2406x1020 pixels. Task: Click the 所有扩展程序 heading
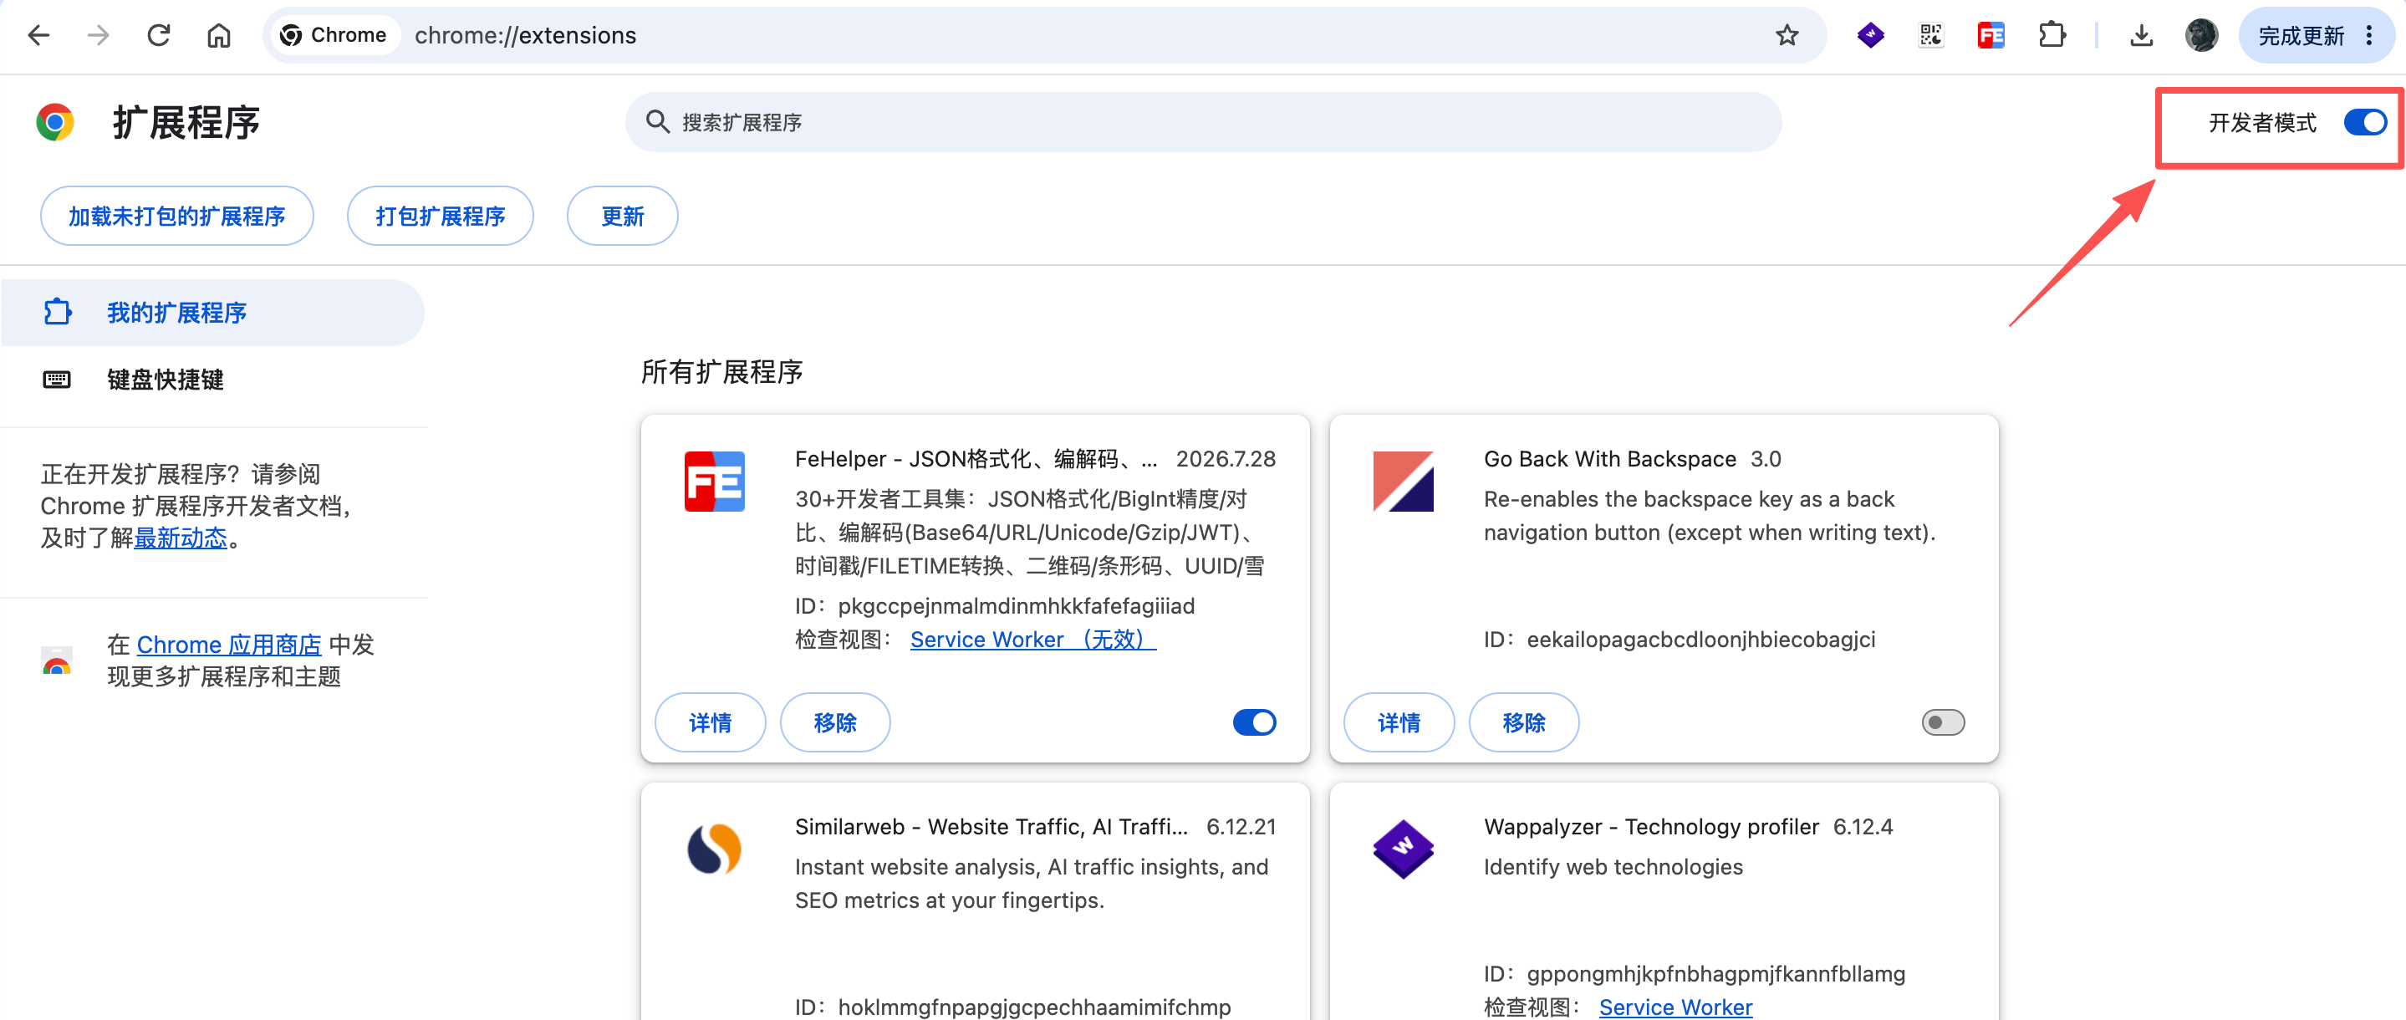721,372
